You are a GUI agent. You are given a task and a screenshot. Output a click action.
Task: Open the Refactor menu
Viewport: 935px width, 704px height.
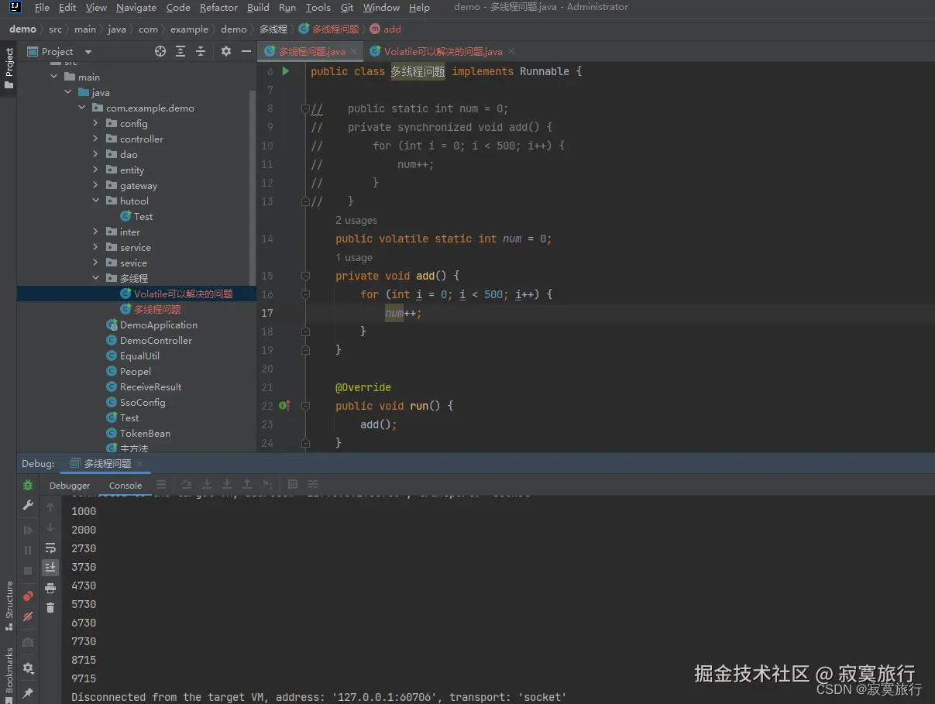coord(218,7)
